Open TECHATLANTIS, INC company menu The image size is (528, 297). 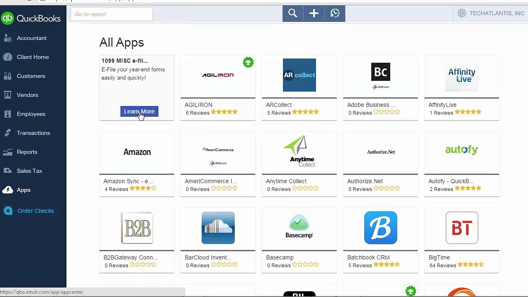click(x=497, y=13)
